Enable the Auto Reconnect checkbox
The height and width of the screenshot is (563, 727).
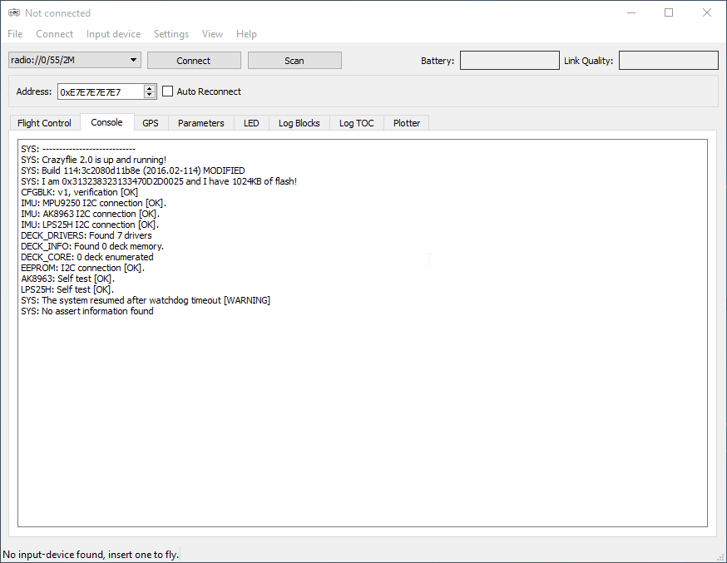point(167,91)
